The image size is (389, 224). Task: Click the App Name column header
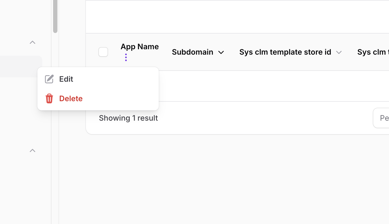pos(140,47)
